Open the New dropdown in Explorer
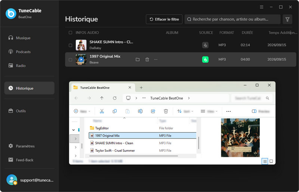 pyautogui.click(x=82, y=111)
